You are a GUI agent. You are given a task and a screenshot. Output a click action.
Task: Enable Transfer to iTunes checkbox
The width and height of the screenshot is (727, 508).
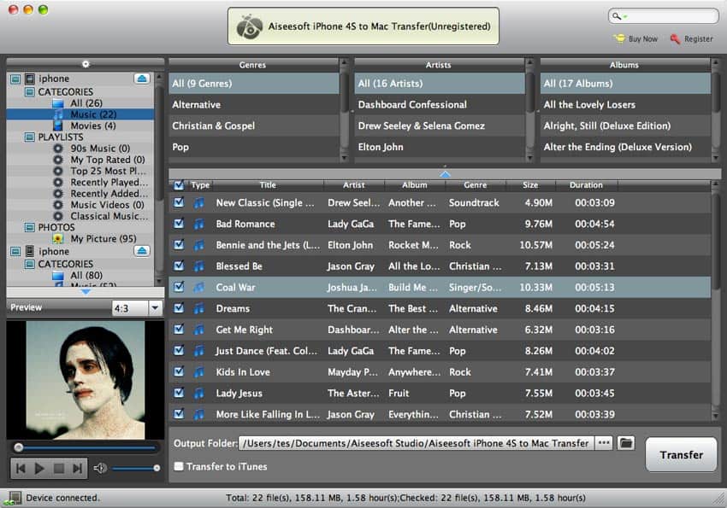coord(179,466)
